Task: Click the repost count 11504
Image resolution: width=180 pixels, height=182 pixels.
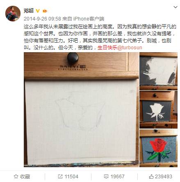Action: (71, 176)
